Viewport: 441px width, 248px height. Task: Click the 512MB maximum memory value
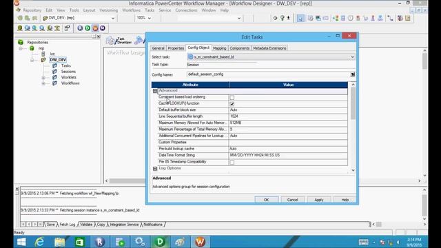point(288,123)
